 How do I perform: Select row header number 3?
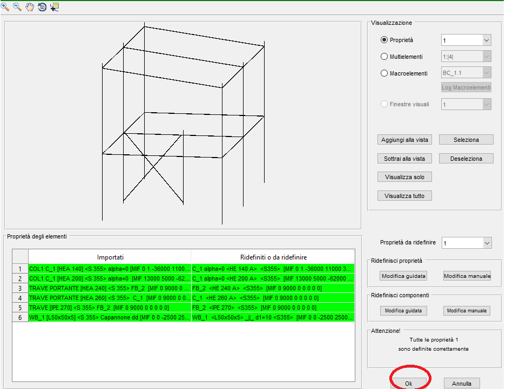pos(21,288)
